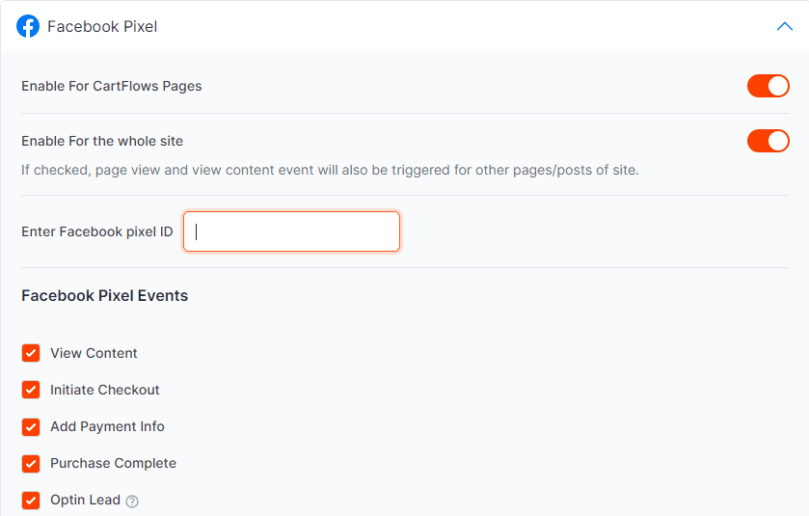Viewport: 809px width, 516px height.
Task: Click the View Content label text
Action: click(x=94, y=353)
